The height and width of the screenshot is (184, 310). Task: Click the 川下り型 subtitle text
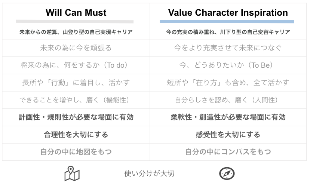pos(228,32)
